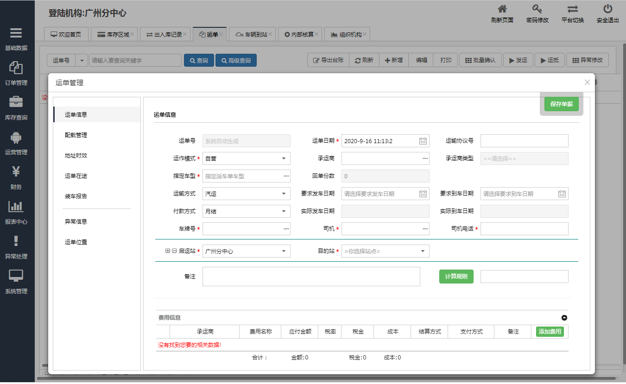
Task: Select 装车报告 in dialog side menu
Action: tap(97, 196)
